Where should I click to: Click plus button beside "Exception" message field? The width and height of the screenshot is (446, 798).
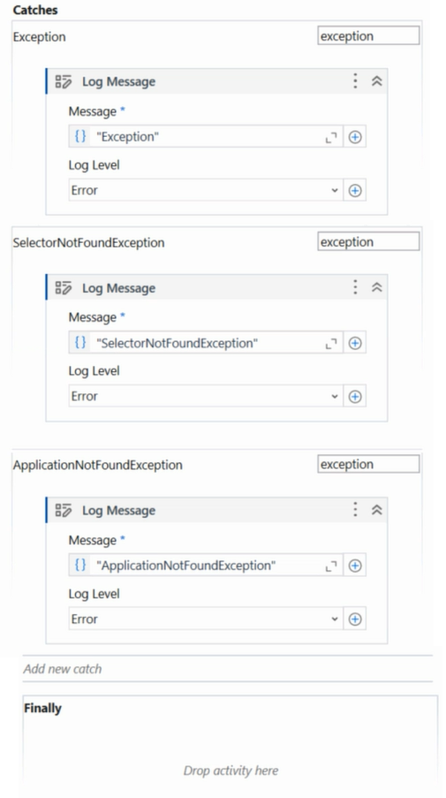pos(355,137)
